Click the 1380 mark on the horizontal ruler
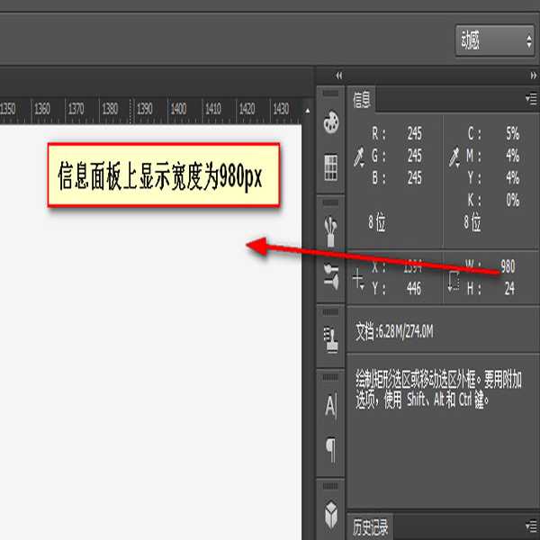 pyautogui.click(x=110, y=109)
